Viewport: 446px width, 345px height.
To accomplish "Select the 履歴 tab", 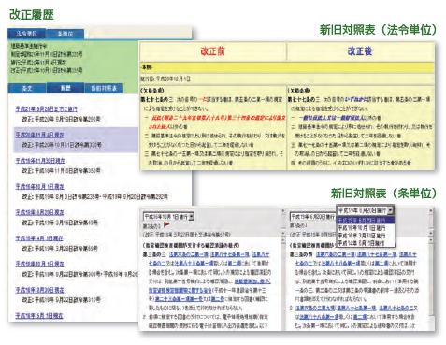I will 65,88.
